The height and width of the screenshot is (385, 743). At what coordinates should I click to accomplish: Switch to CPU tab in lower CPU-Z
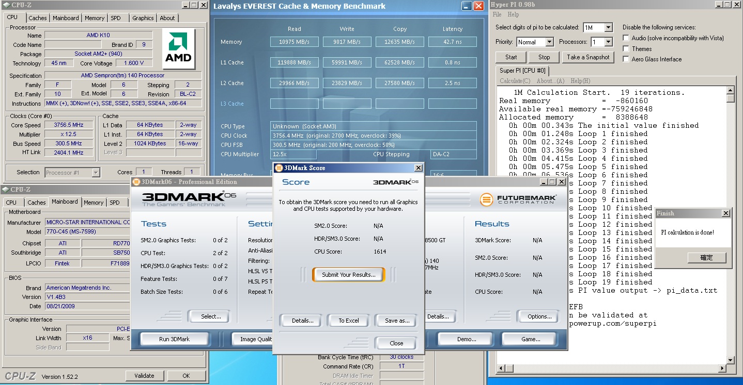tap(11, 203)
